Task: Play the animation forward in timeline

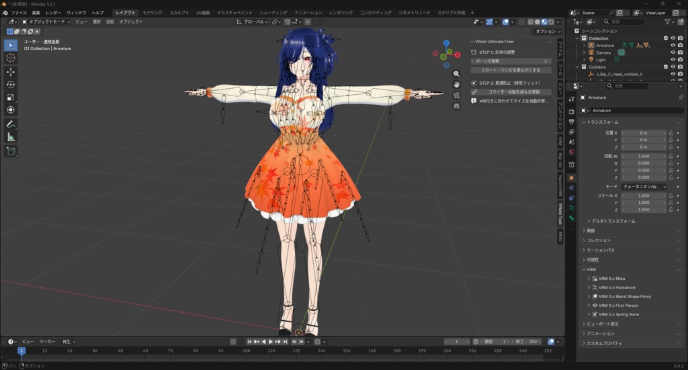Action: point(271,342)
